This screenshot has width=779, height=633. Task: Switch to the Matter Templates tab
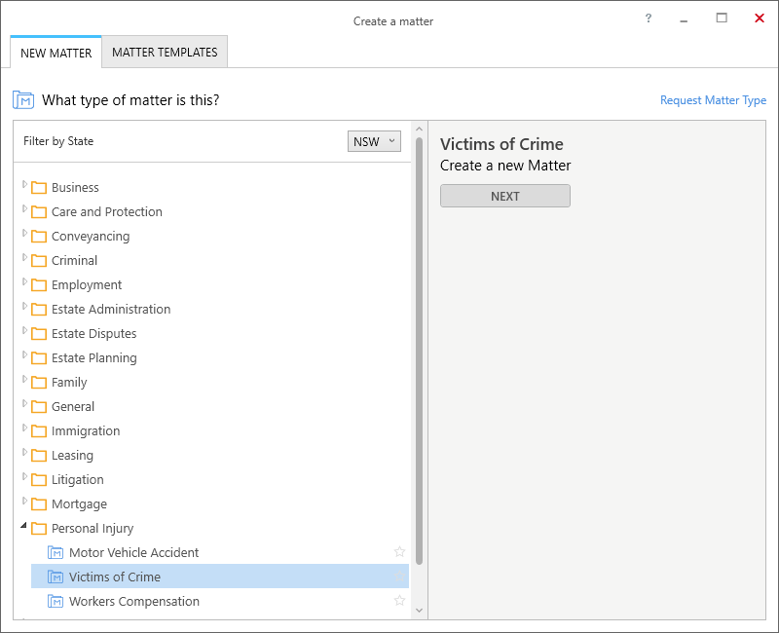[x=165, y=53]
